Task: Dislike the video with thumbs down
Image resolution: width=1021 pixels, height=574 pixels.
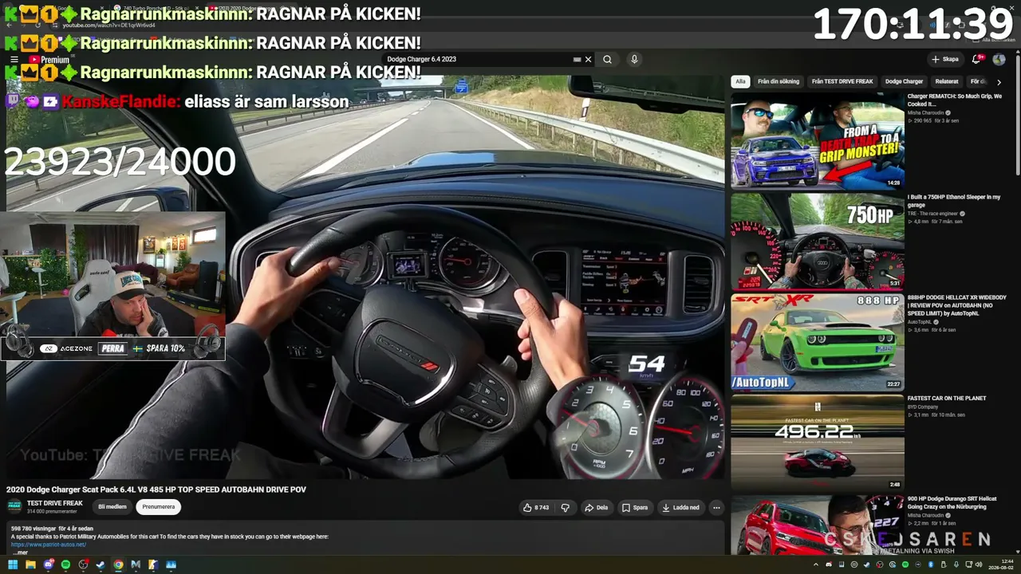Action: click(566, 507)
